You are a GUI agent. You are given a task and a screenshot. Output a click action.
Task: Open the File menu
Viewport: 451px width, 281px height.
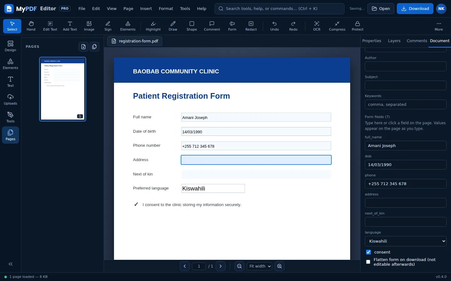(x=82, y=9)
